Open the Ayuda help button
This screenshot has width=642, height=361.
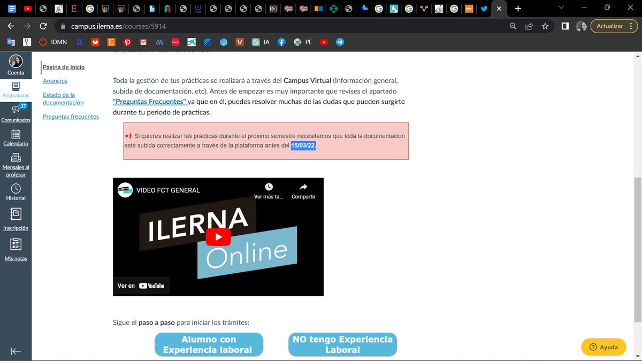pos(603,347)
